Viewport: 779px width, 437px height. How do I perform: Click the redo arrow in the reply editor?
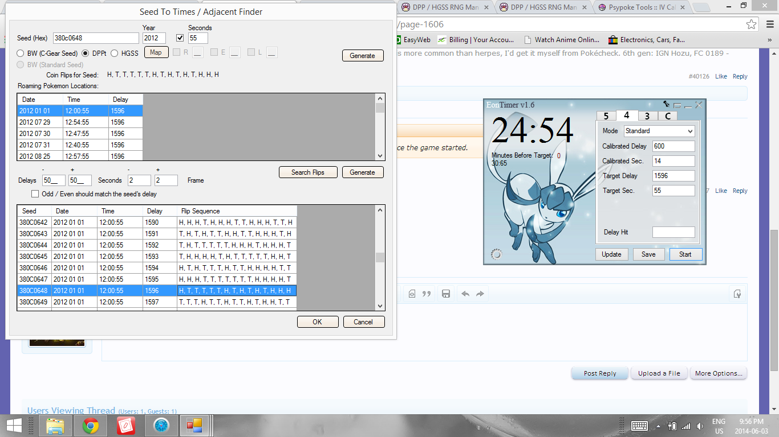click(480, 294)
